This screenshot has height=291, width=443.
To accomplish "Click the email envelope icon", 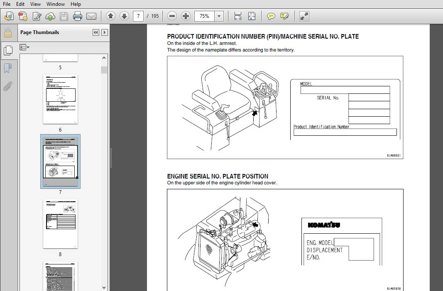I will coord(91,16).
